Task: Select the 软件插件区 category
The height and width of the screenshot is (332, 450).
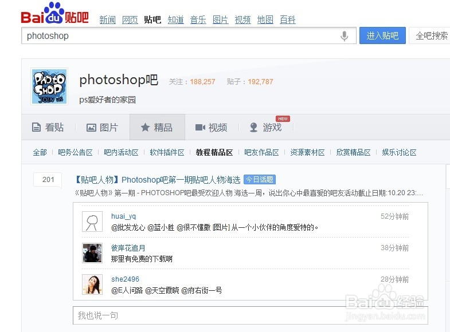Action: coord(167,152)
